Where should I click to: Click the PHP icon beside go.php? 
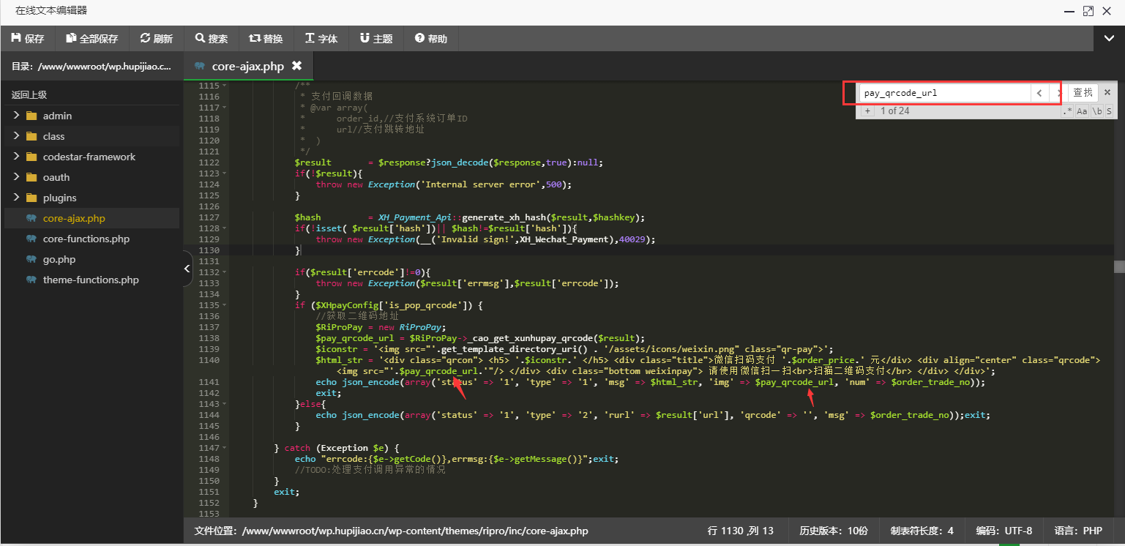click(x=31, y=259)
